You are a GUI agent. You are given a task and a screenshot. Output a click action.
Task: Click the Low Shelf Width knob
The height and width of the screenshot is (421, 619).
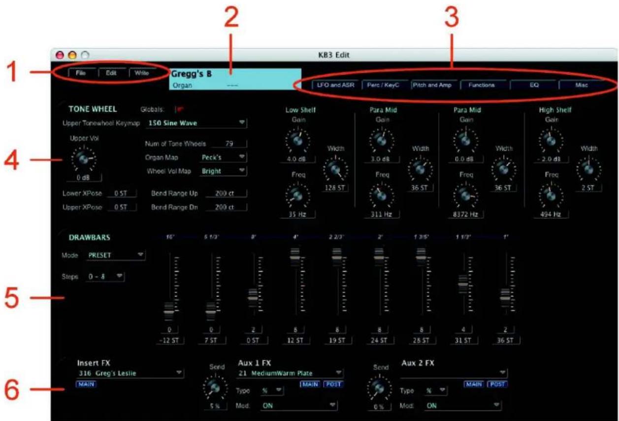[335, 170]
